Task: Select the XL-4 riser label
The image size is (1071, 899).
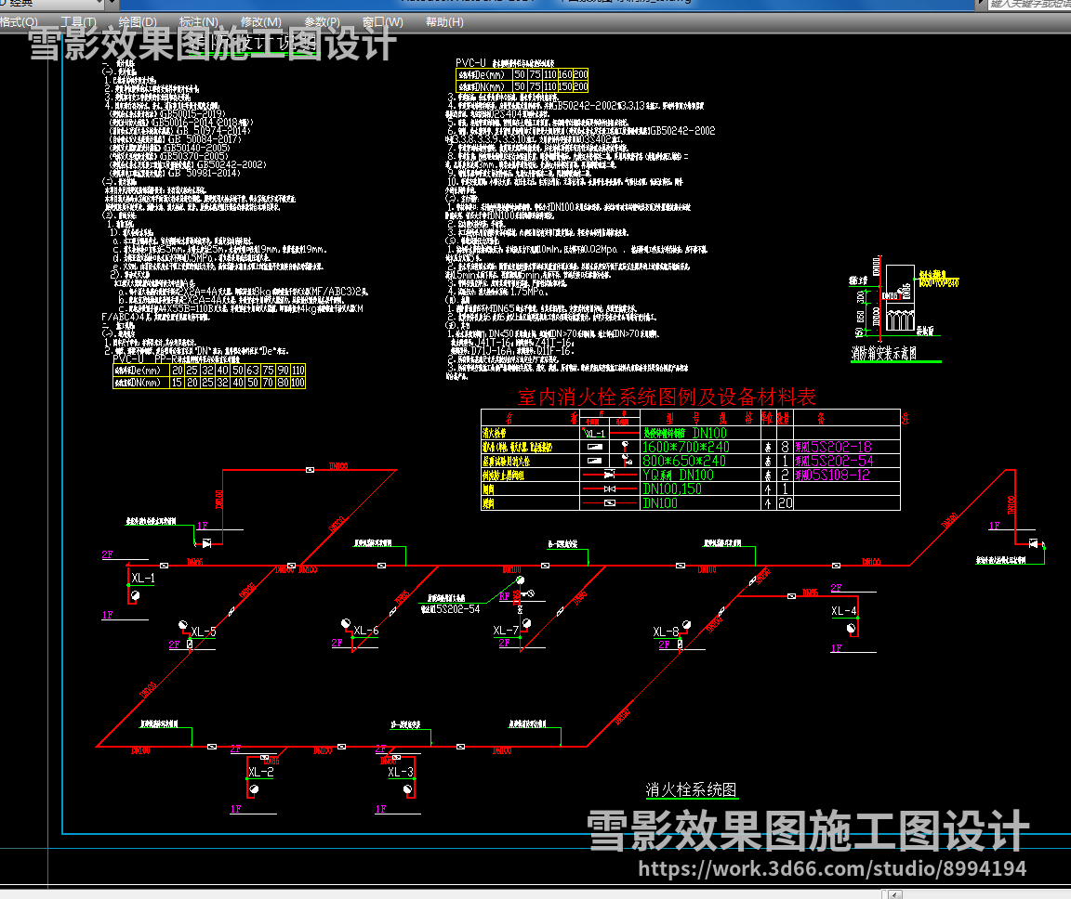Action: coord(843,611)
